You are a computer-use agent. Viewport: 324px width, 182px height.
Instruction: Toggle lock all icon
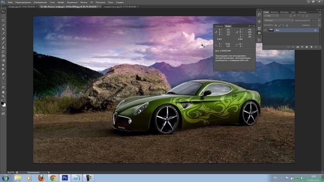click(287, 25)
